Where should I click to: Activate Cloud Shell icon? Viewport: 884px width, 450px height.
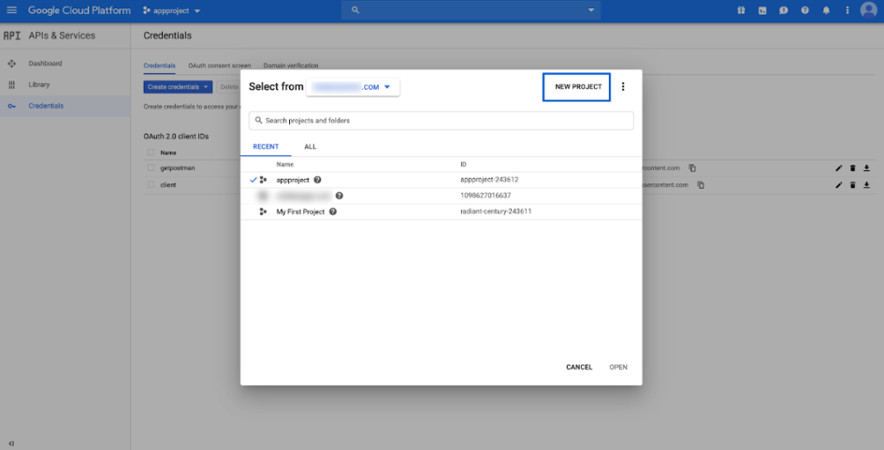pyautogui.click(x=762, y=10)
